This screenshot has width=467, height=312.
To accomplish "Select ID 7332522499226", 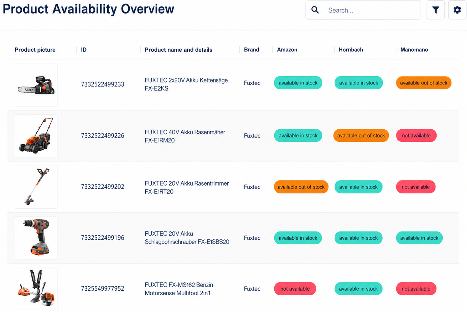I will pos(103,136).
